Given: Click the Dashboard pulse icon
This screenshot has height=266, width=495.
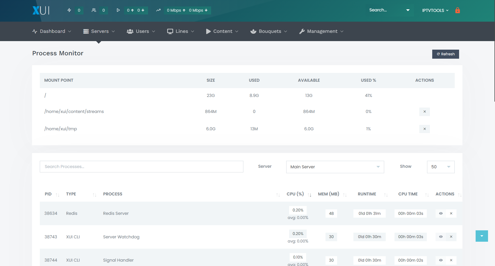Looking at the screenshot, I should tap(35, 31).
